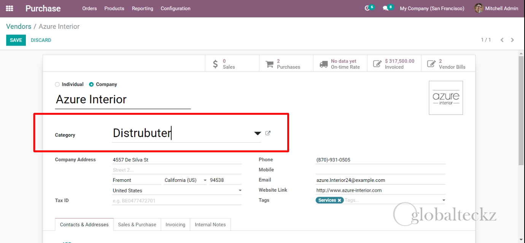The image size is (525, 243).
Task: Click the Purchase app title
Action: pos(43,8)
